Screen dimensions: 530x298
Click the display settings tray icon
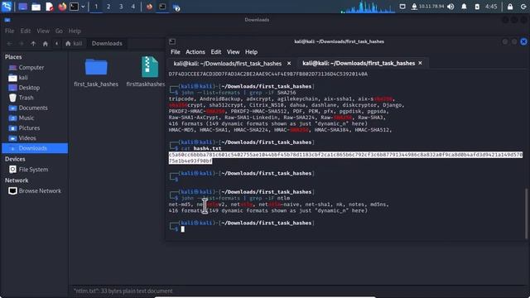point(402,7)
